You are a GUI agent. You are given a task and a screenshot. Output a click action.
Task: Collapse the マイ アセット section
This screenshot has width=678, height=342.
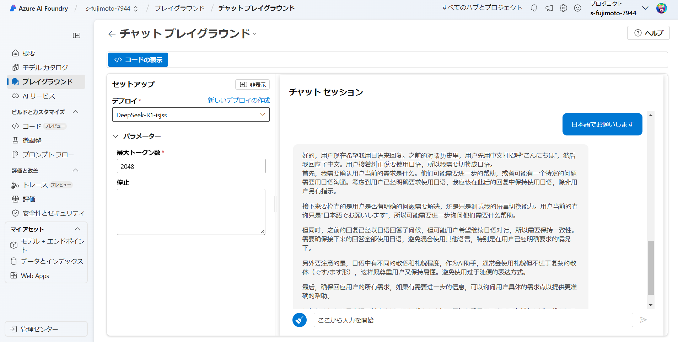click(77, 229)
